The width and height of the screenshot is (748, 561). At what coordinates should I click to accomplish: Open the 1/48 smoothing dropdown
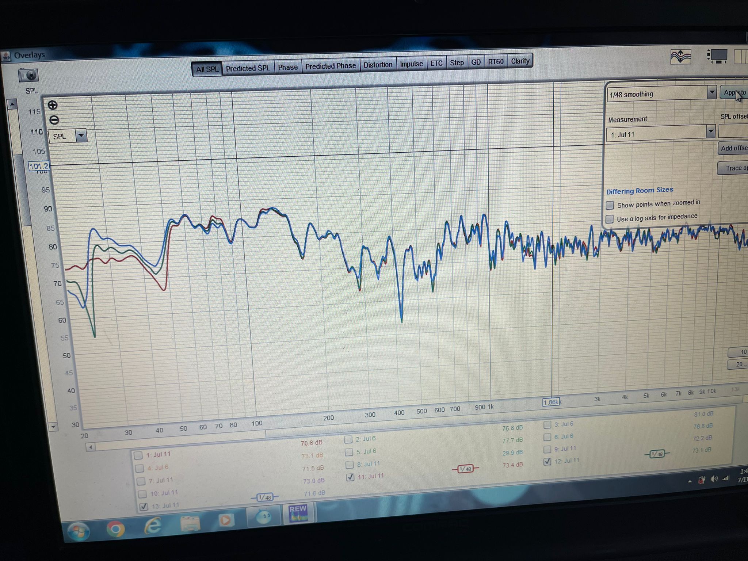tap(711, 92)
